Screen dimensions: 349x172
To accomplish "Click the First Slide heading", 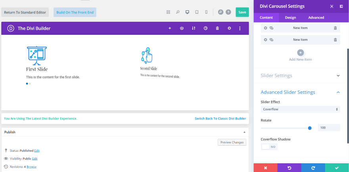I will coord(37,69).
